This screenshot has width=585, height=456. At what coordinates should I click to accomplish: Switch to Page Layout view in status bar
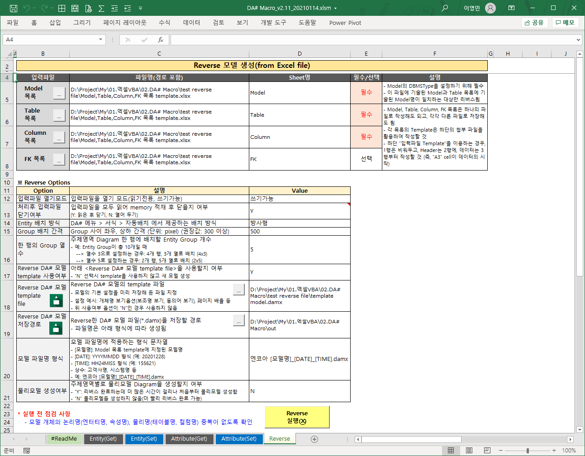point(469,451)
